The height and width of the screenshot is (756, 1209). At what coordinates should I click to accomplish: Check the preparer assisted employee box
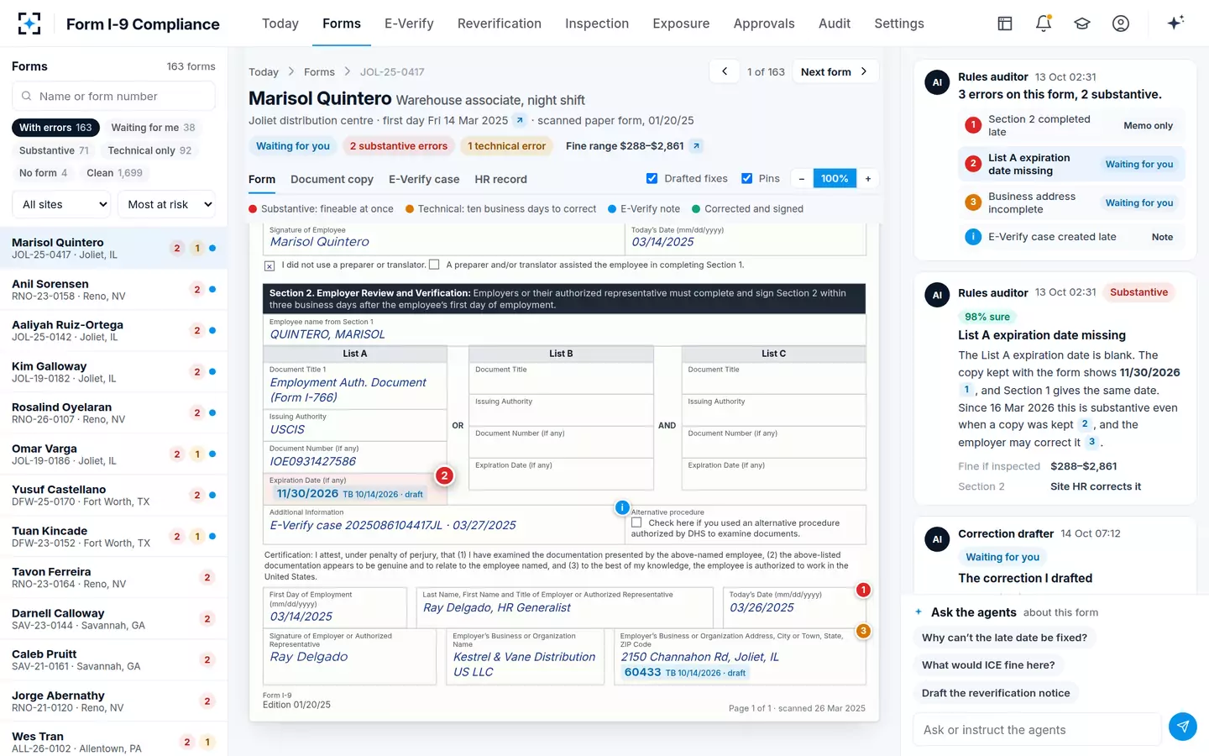tap(434, 265)
